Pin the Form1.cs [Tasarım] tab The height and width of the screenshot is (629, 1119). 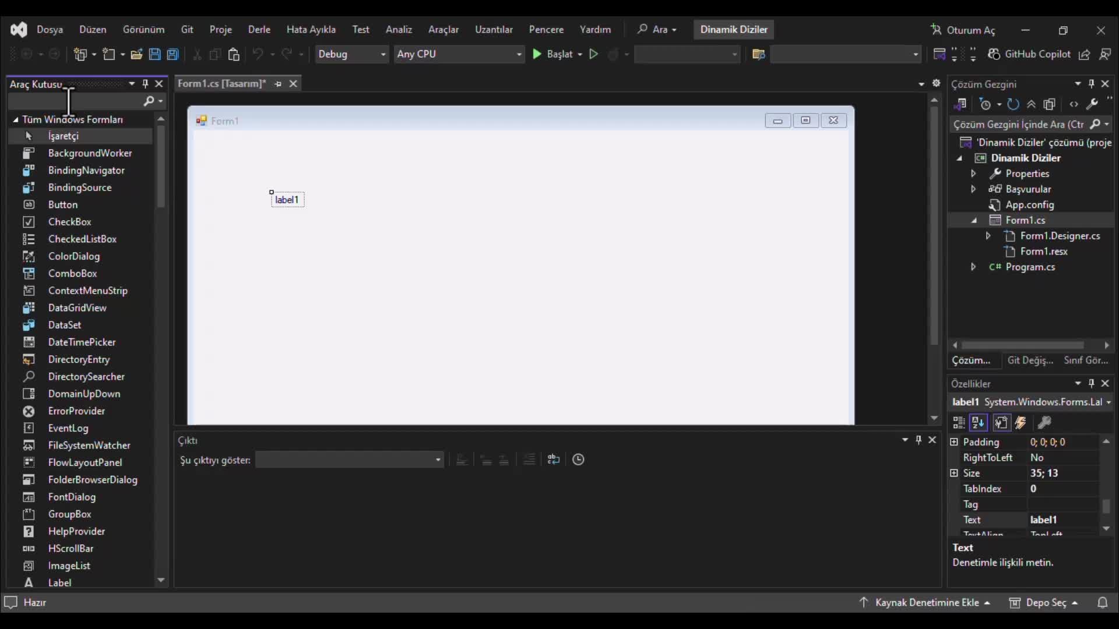pos(278,84)
